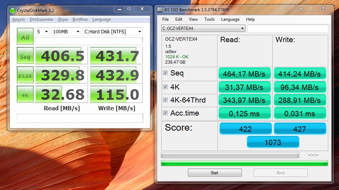Click the 329.8 512K read result
This screenshot has height=190, width=339.
pyautogui.click(x=62, y=75)
